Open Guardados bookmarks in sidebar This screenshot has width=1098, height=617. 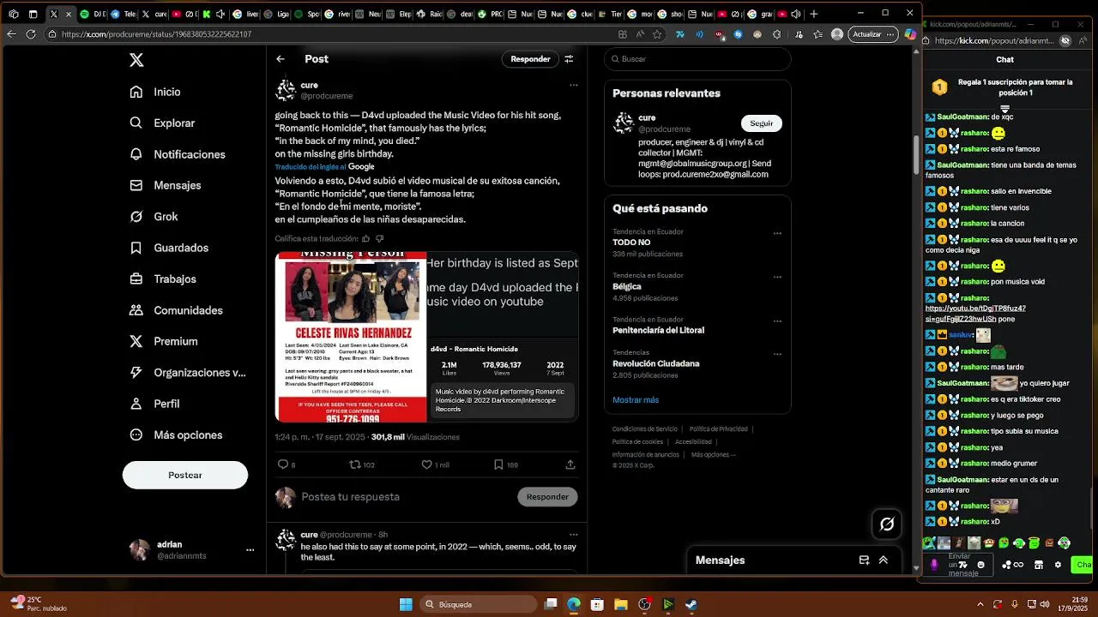pyautogui.click(x=169, y=248)
